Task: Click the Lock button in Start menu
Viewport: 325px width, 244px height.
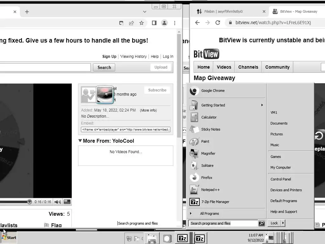Action: coord(274,223)
